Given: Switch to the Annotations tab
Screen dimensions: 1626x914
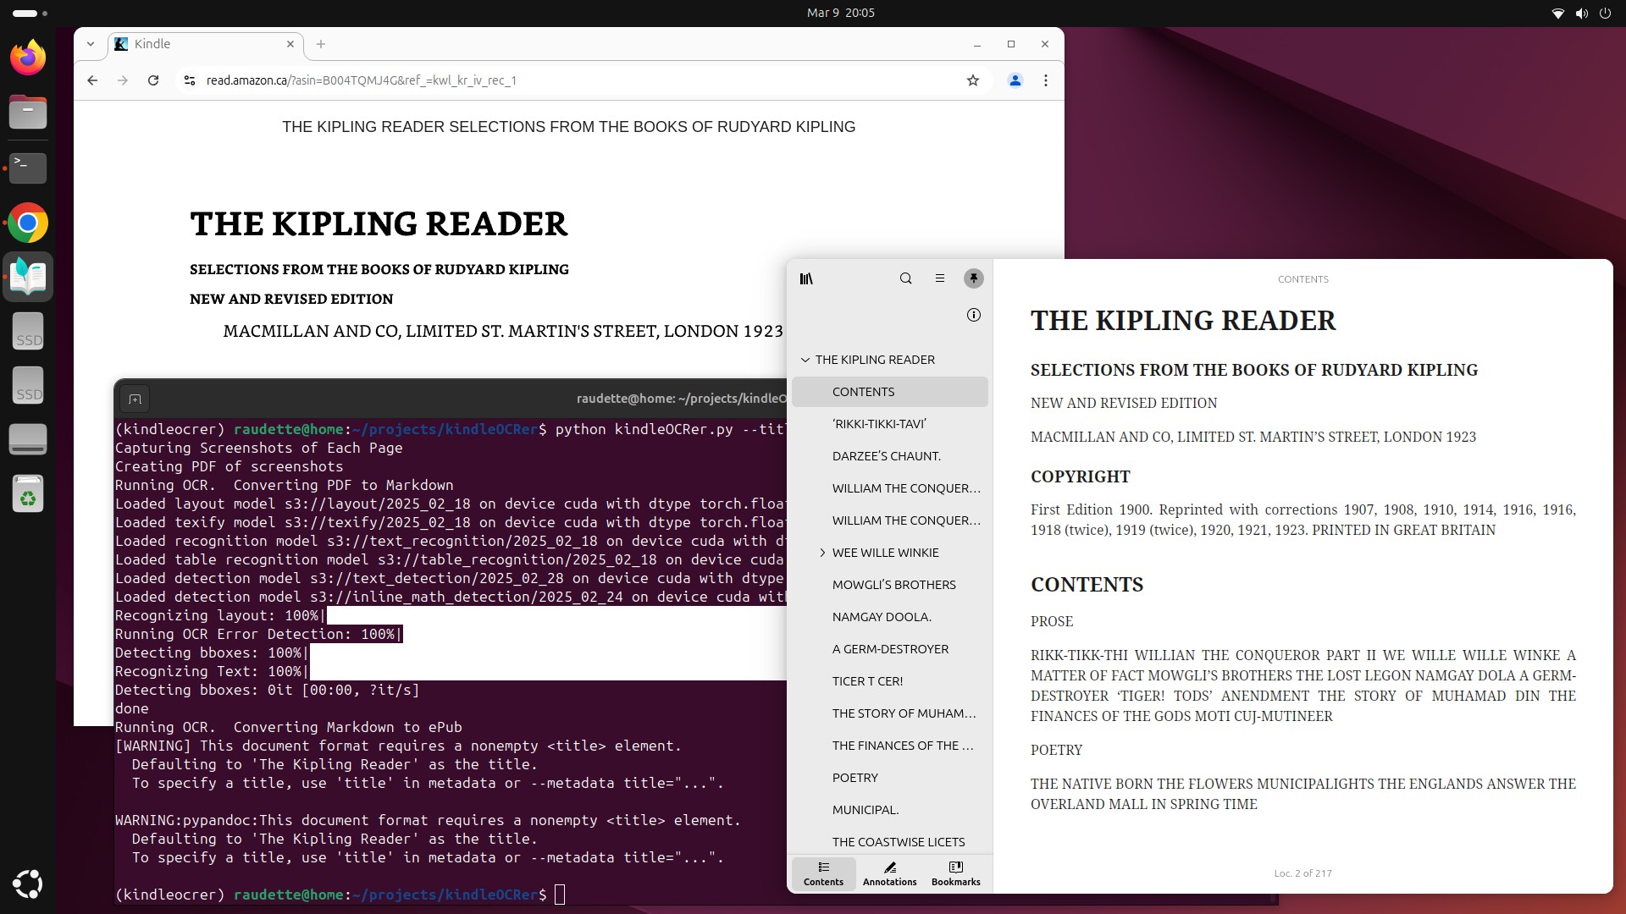Looking at the screenshot, I should tap(889, 873).
